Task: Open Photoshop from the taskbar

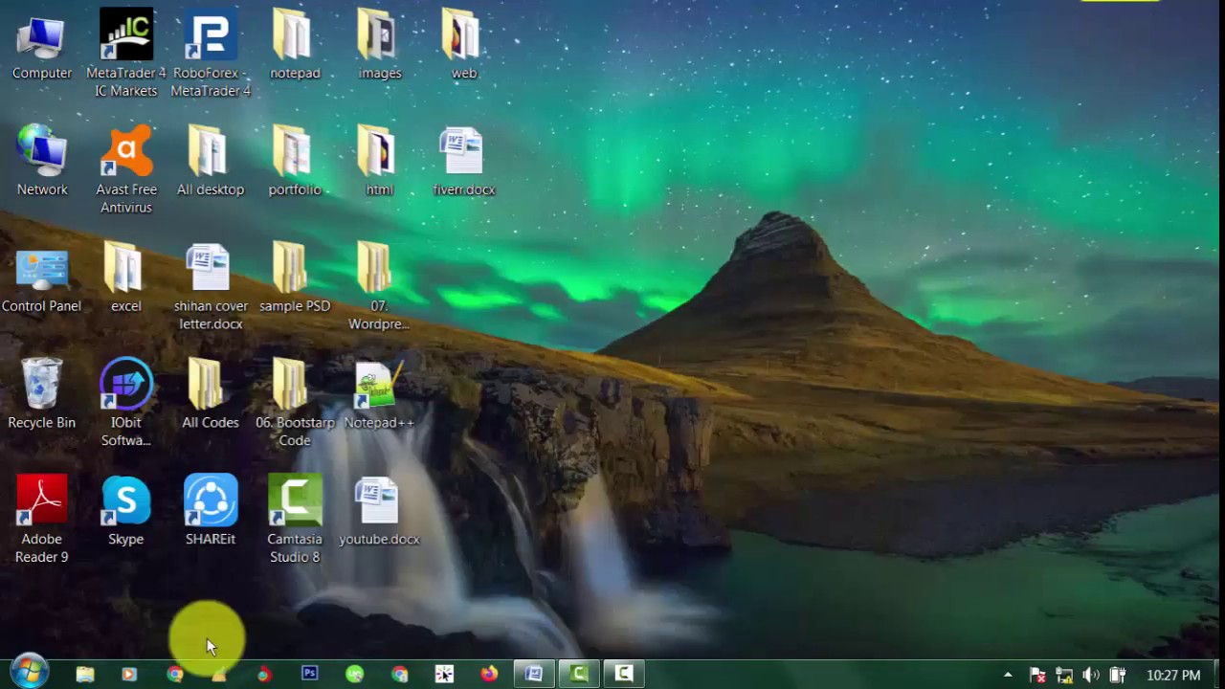Action: tap(309, 674)
